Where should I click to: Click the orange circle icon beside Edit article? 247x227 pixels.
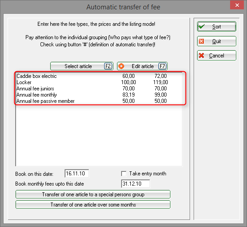tap(121, 66)
